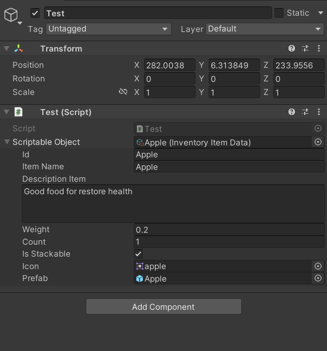Viewport: 327px width, 351px height.
Task: Collapse the Test (Script) component foldout
Action: coord(7,112)
